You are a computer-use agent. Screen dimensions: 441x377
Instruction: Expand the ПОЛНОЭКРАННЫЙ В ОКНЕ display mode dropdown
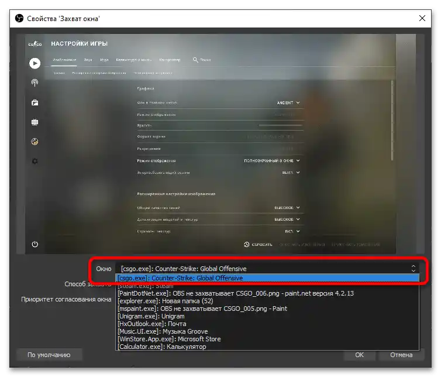pyautogui.click(x=272, y=160)
